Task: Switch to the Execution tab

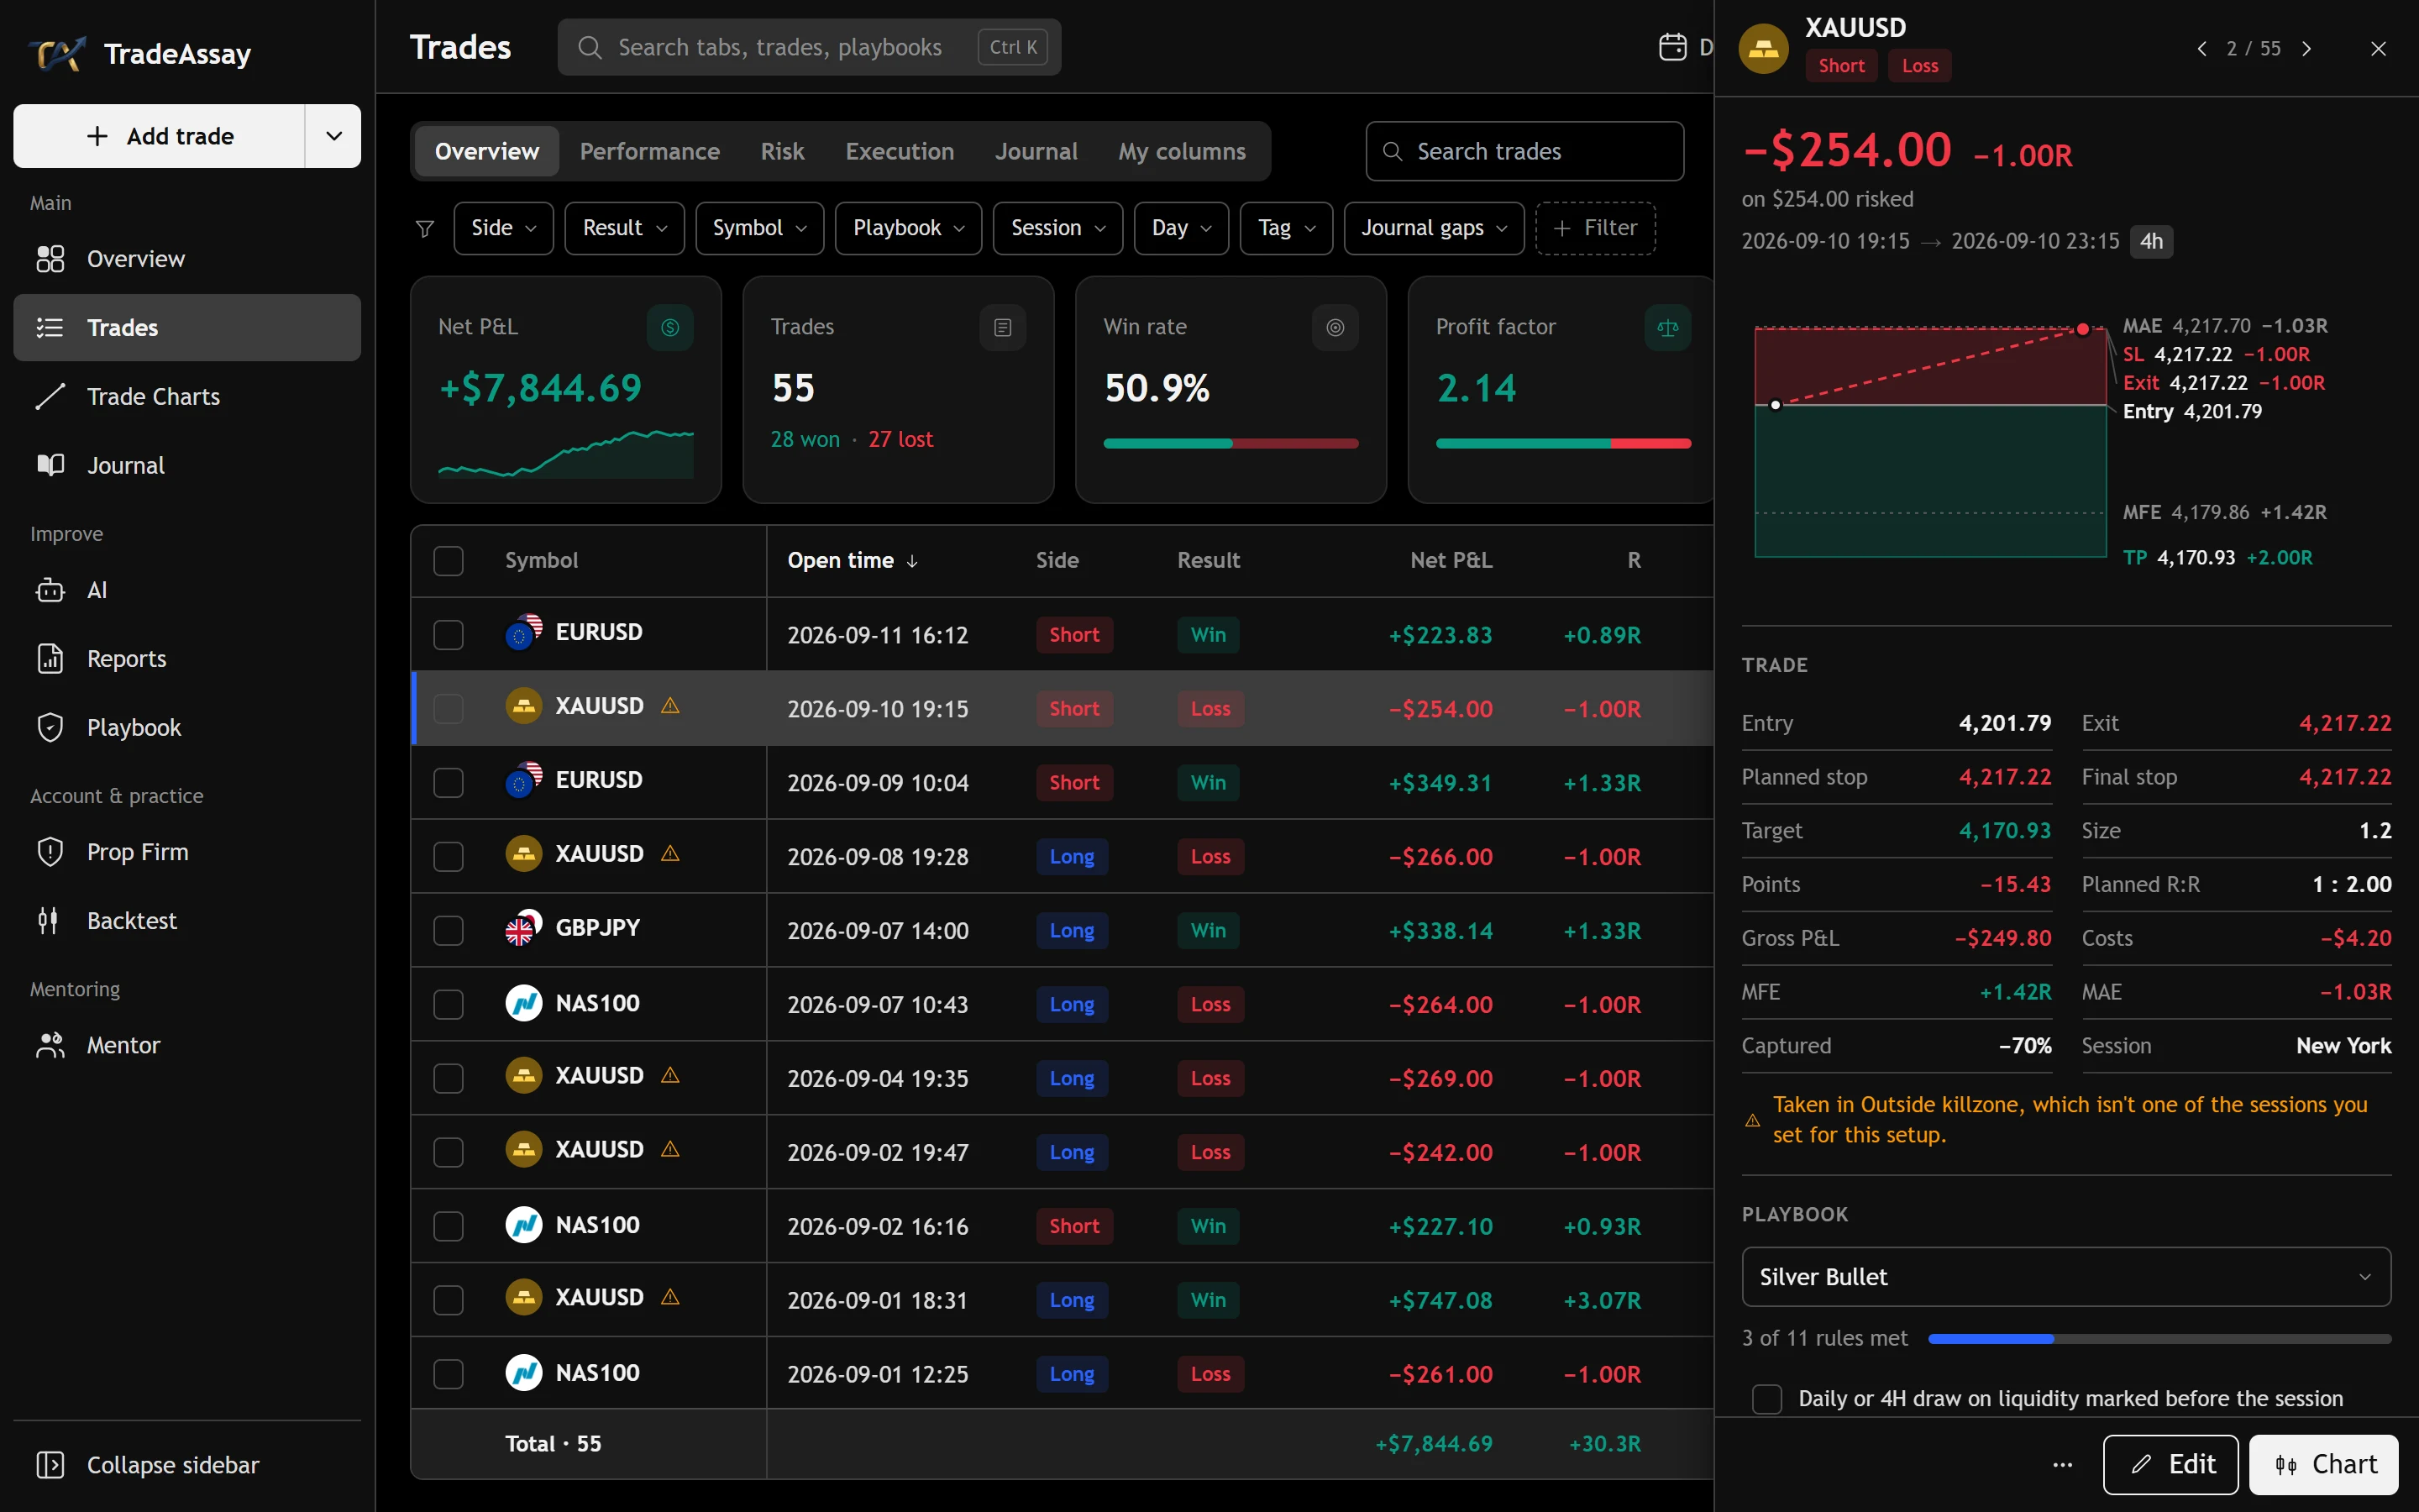Action: coord(900,152)
